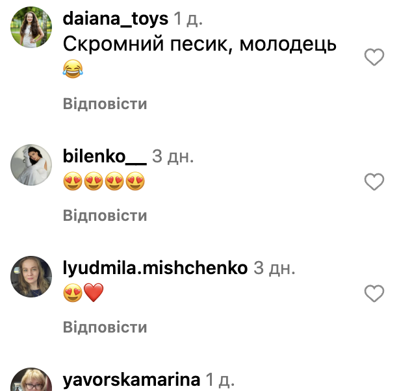This screenshot has height=391, width=399.
Task: Open yavorskamarina's username link
Action: (x=131, y=380)
